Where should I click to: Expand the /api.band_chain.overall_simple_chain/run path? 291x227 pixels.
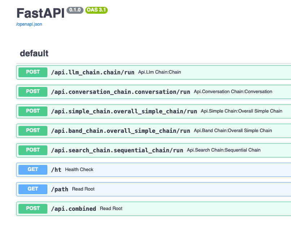point(120,131)
